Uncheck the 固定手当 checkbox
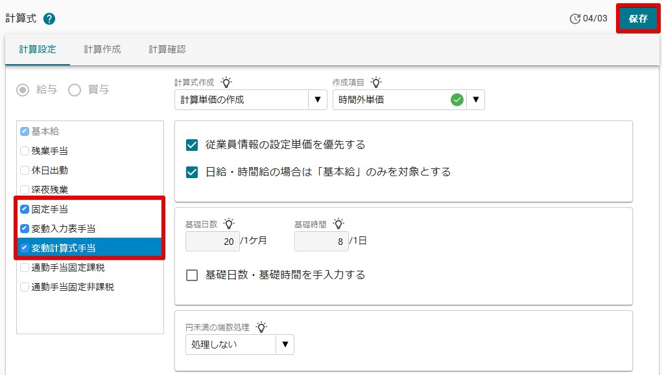The height and width of the screenshot is (375, 664). coord(25,209)
